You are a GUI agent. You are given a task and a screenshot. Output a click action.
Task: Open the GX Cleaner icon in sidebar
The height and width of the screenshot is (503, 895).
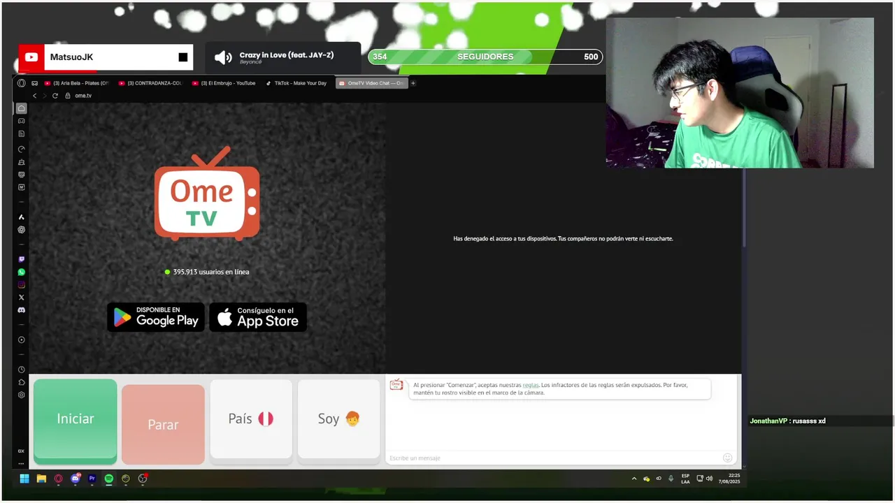click(22, 162)
